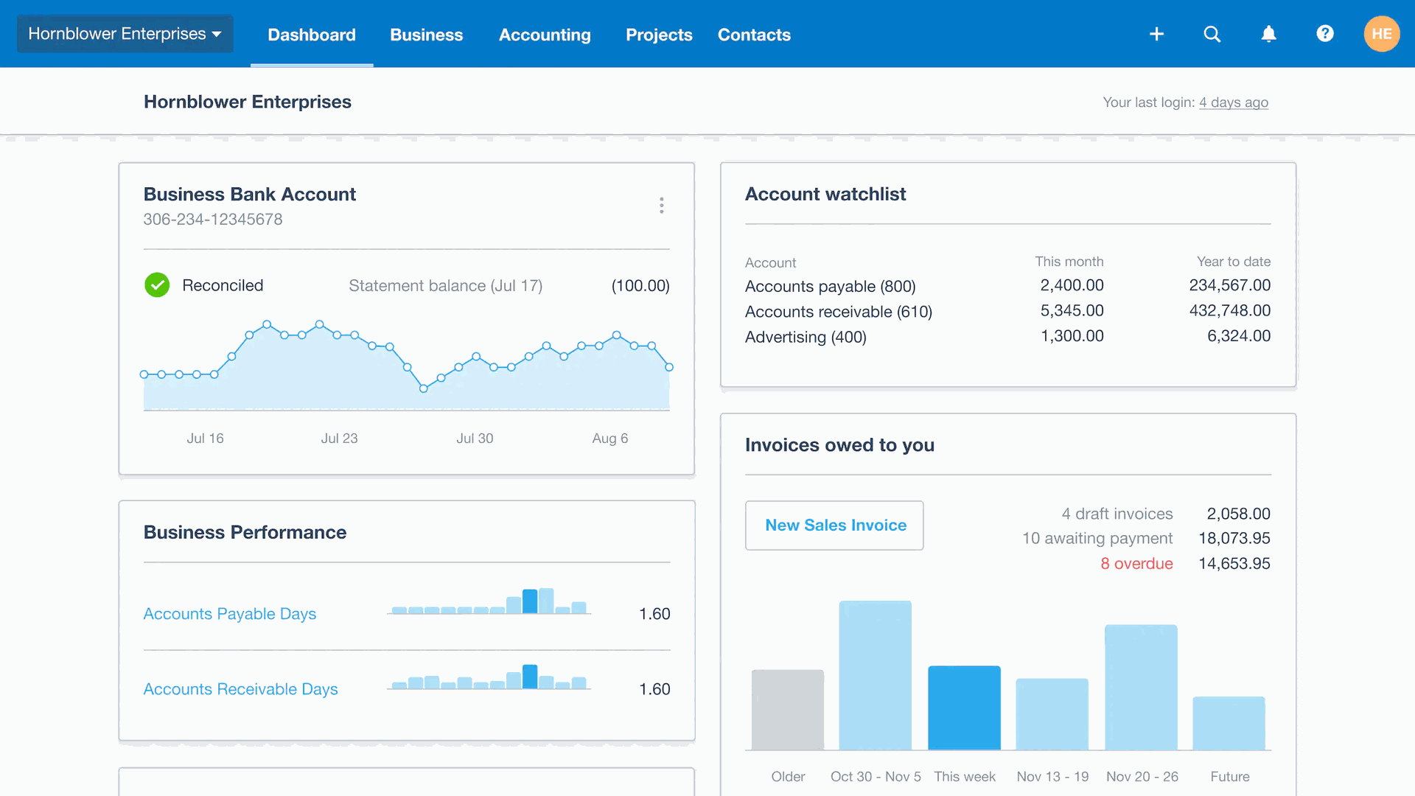Click the New Sales Invoice button

[834, 525]
